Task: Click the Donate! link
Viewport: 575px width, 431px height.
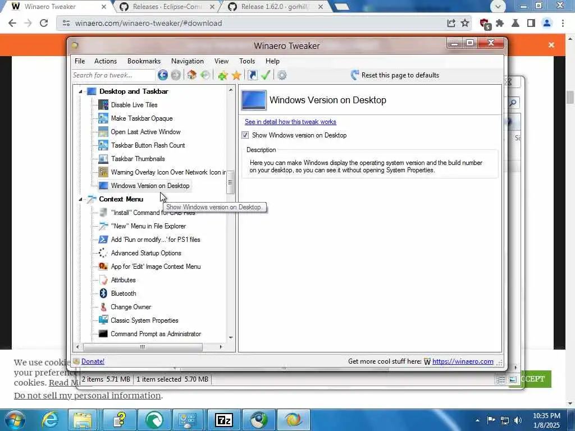Action: [x=93, y=361]
